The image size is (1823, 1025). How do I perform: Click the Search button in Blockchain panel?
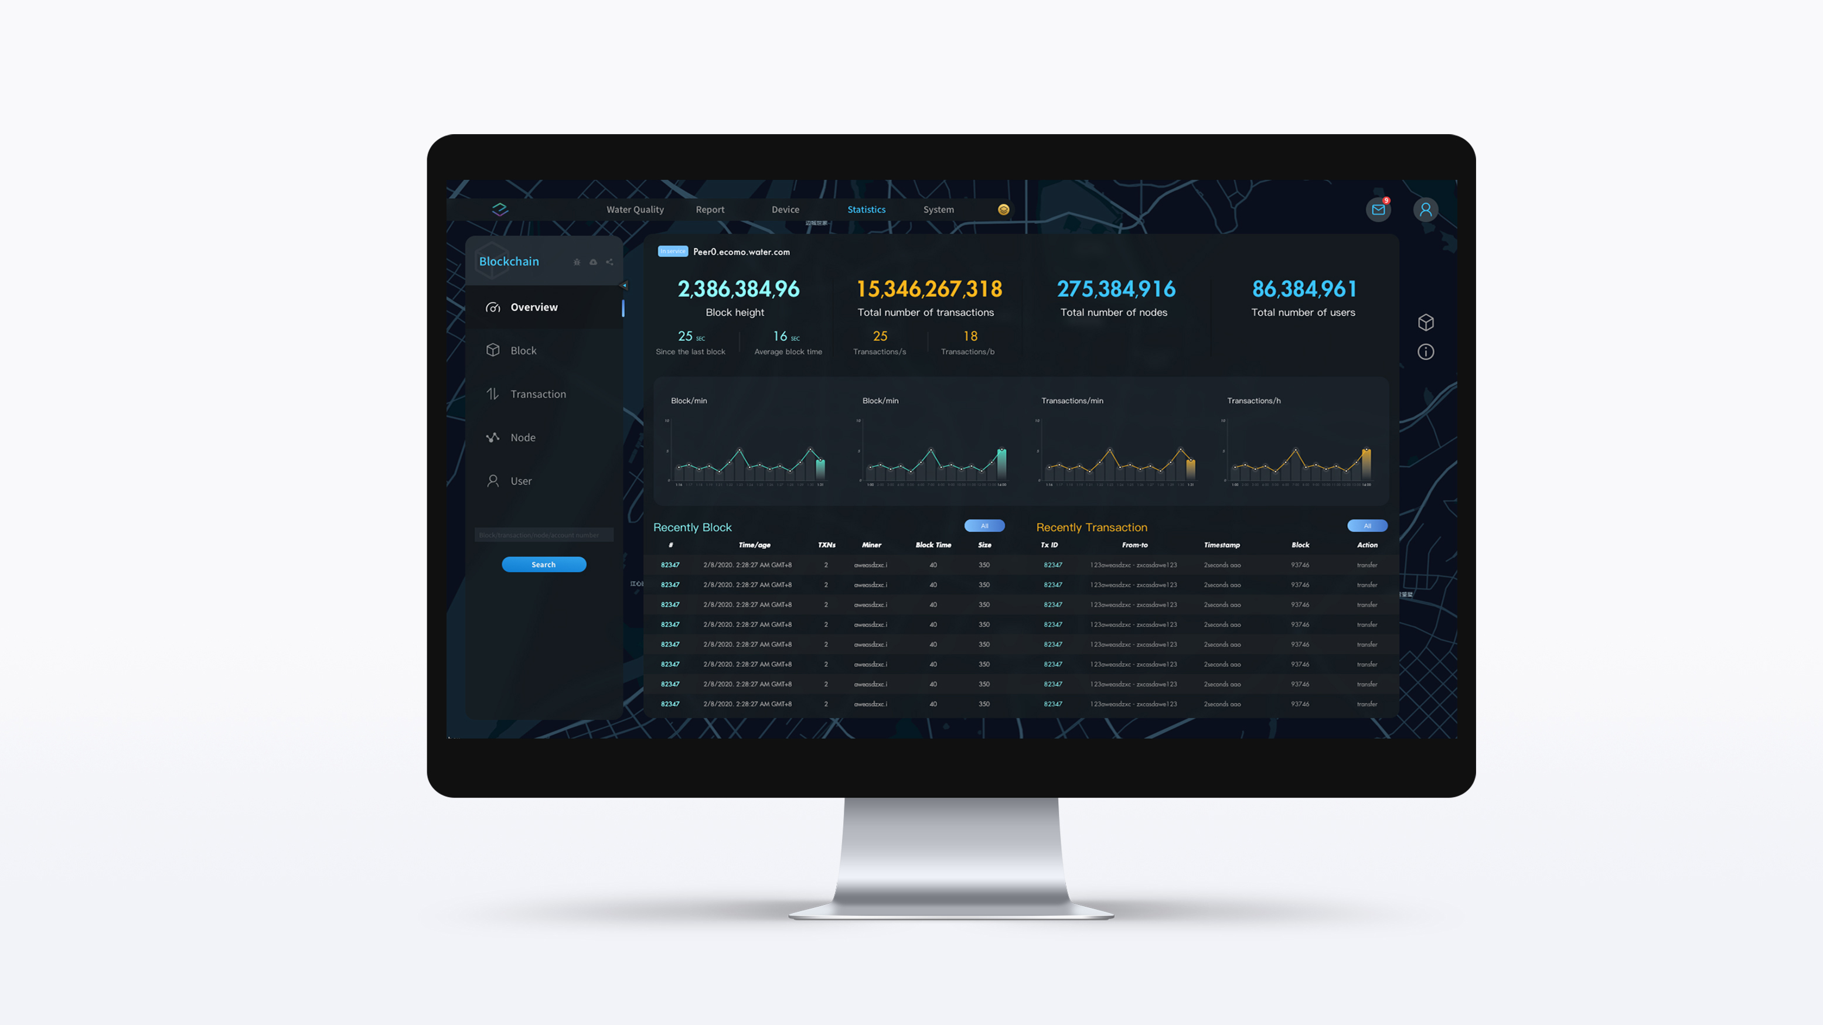[x=543, y=563]
